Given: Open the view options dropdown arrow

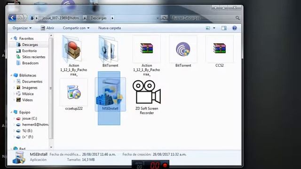Looking at the screenshot, I should click(x=214, y=28).
